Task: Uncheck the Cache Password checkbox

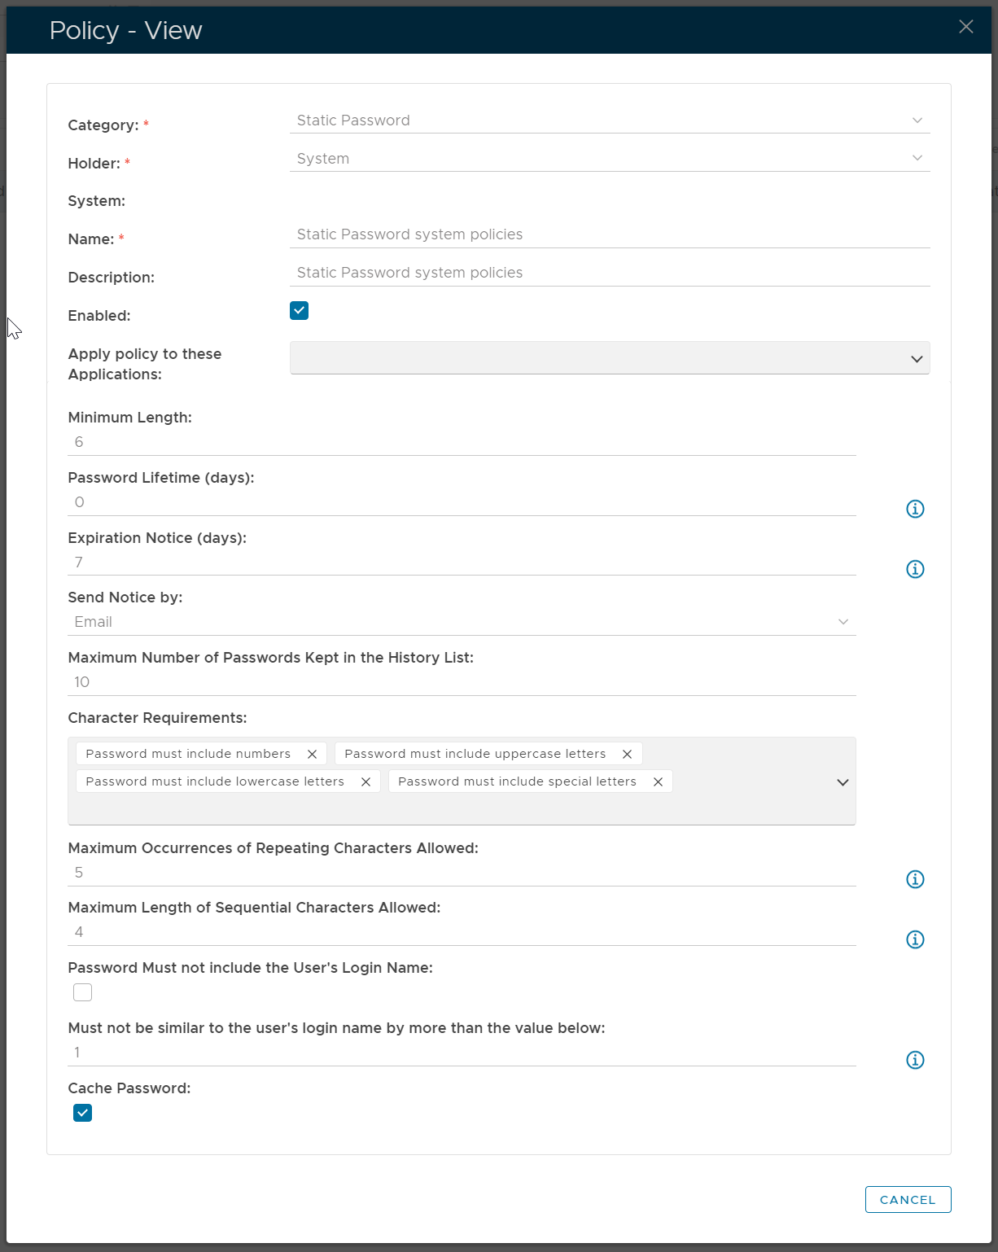Action: click(x=83, y=1113)
